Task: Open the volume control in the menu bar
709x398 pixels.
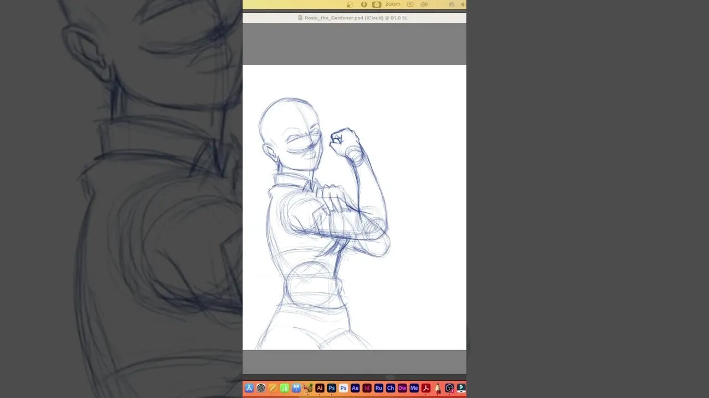Action: 463,4
